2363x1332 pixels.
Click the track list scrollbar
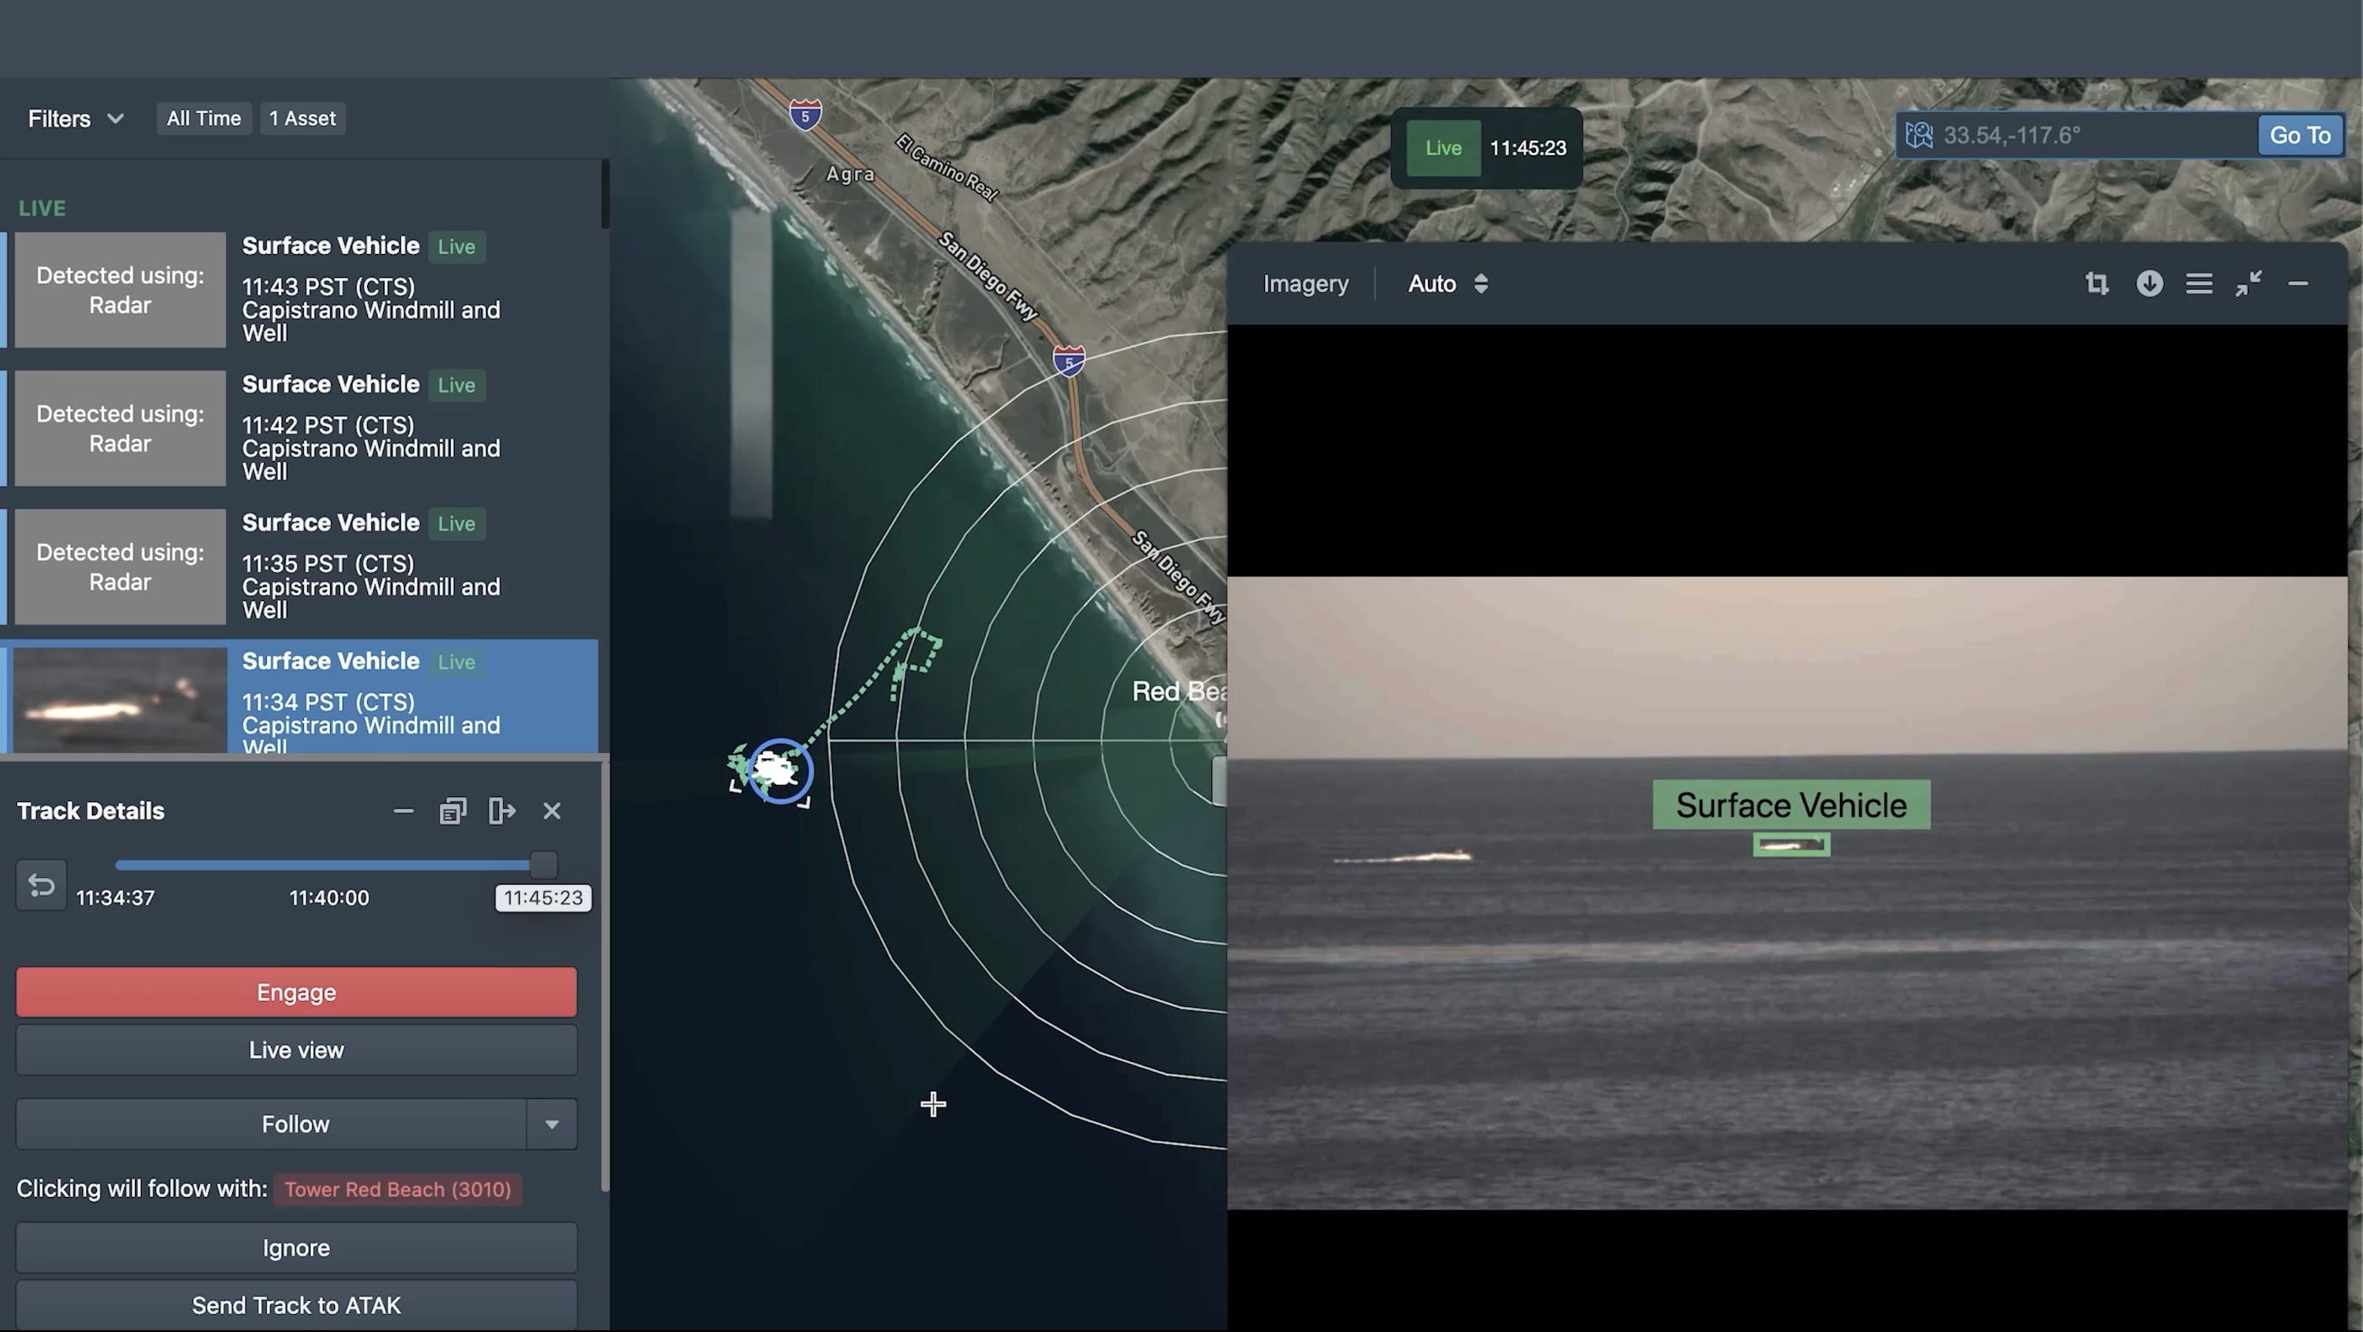click(604, 194)
